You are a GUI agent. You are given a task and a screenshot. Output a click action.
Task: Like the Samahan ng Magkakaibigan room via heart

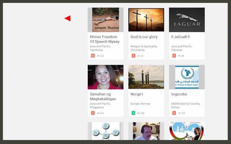[98, 113]
